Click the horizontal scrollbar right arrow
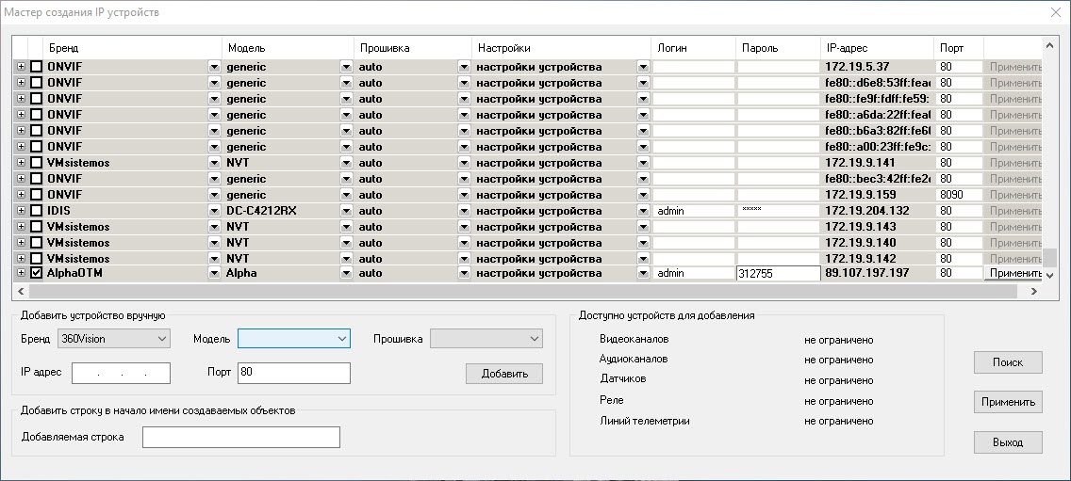 (1032, 292)
